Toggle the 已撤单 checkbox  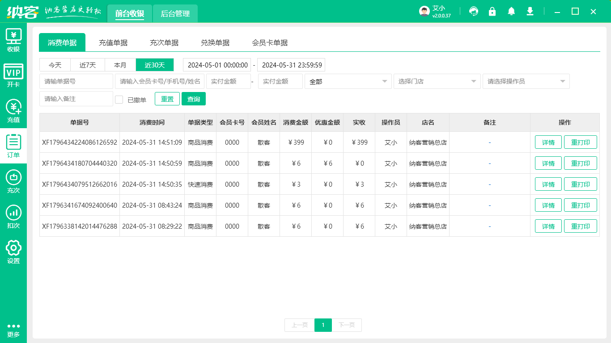119,100
